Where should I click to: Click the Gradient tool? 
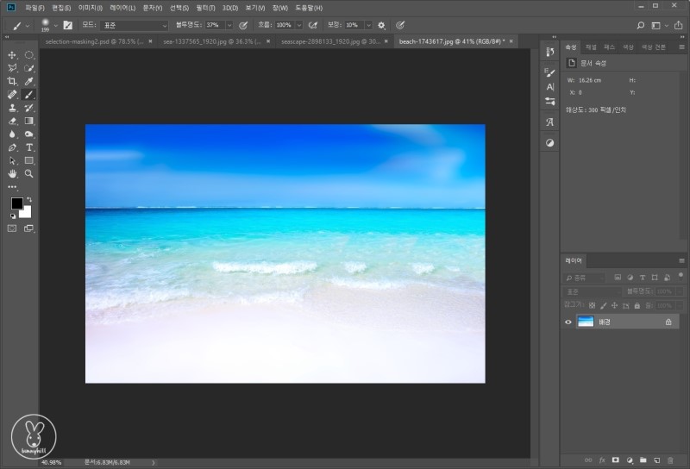[28, 121]
